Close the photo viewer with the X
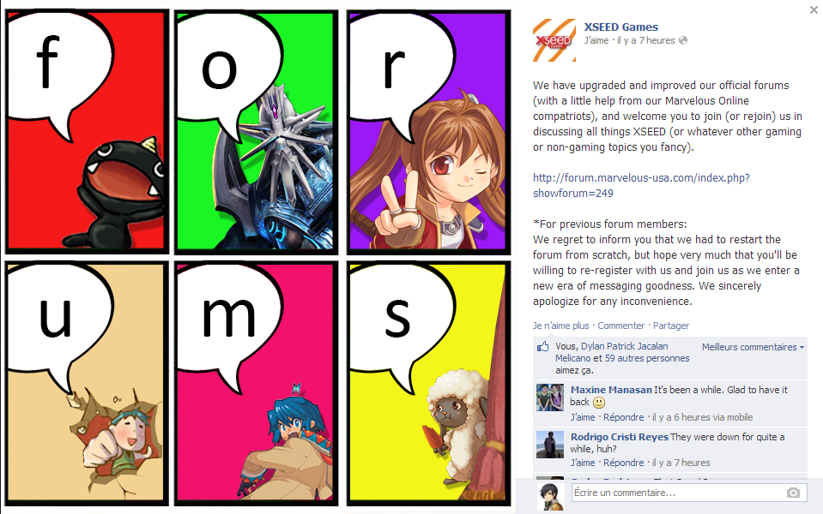 [x=814, y=9]
